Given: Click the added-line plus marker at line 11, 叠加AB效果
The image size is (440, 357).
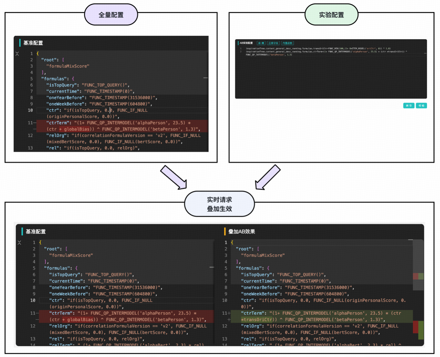Looking at the screenshot, I should 229,313.
